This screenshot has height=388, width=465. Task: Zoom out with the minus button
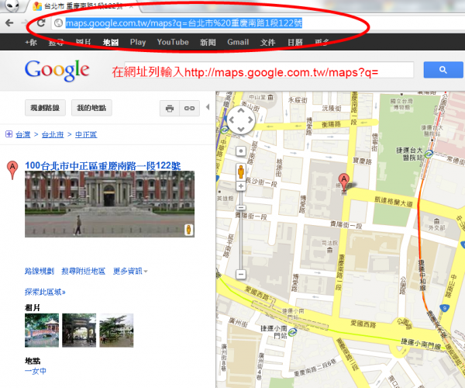click(x=240, y=274)
